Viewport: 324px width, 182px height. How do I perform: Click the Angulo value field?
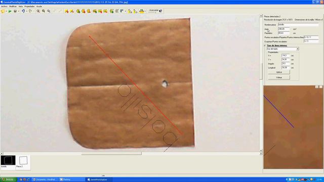pyautogui.click(x=286, y=64)
